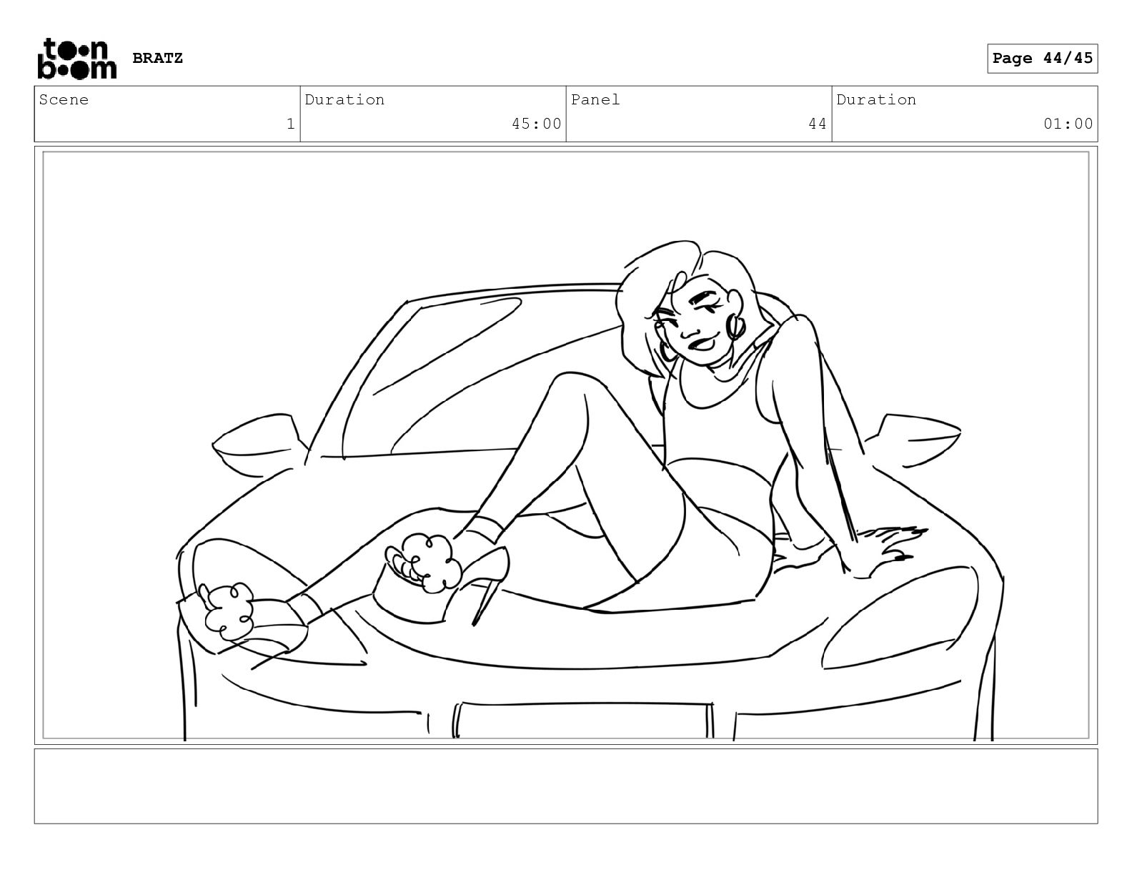Click the panel duration value 01:00

click(x=1068, y=124)
